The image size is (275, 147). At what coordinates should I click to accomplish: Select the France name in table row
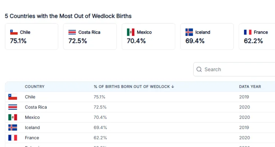(x=32, y=138)
